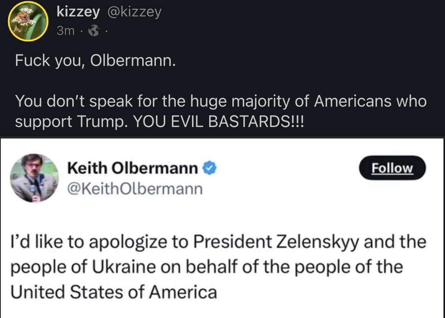Open the kizzey display name link
The image size is (445, 318).
(78, 12)
